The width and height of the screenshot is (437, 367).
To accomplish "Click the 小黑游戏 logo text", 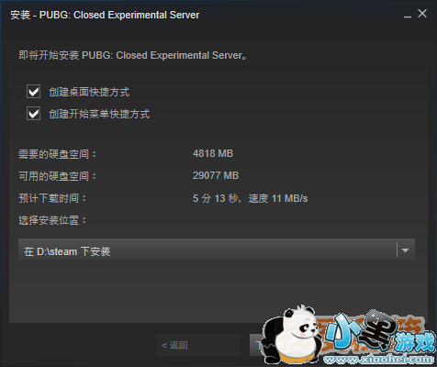I will tap(379, 332).
